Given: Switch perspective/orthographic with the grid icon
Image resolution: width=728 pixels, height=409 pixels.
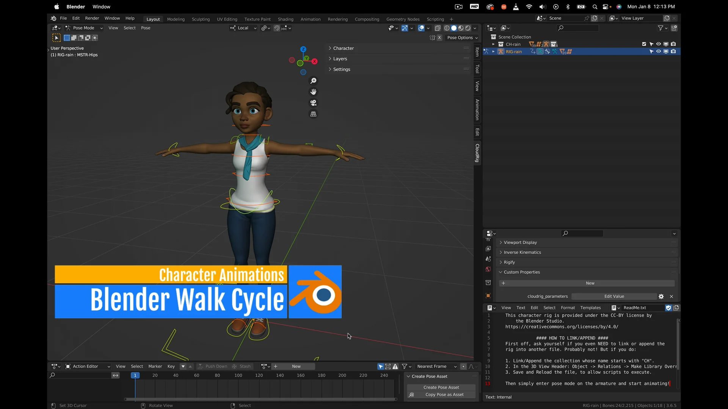Looking at the screenshot, I should [x=313, y=114].
